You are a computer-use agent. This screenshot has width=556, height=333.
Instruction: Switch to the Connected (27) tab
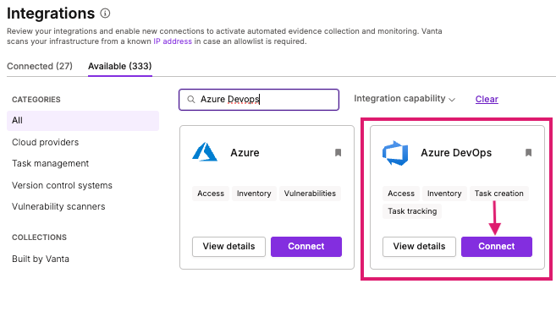[x=40, y=66]
